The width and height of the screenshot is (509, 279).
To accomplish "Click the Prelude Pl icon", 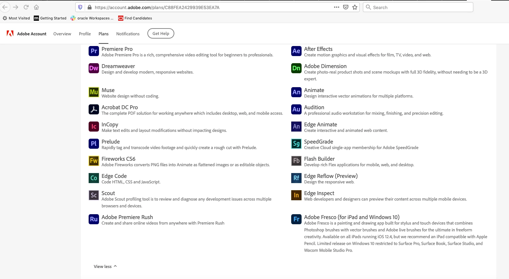I will (94, 144).
